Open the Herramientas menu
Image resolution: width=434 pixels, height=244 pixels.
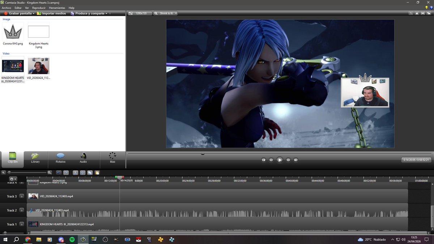tap(57, 8)
